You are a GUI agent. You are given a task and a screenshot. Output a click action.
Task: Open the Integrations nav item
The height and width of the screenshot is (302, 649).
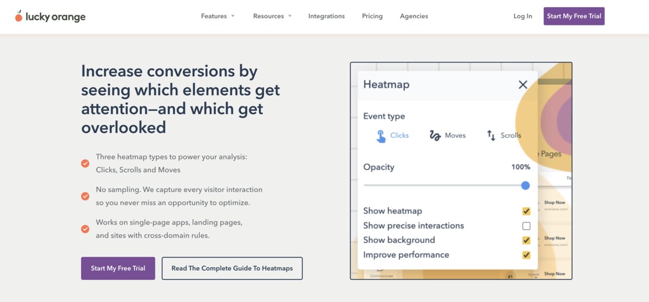pos(326,16)
